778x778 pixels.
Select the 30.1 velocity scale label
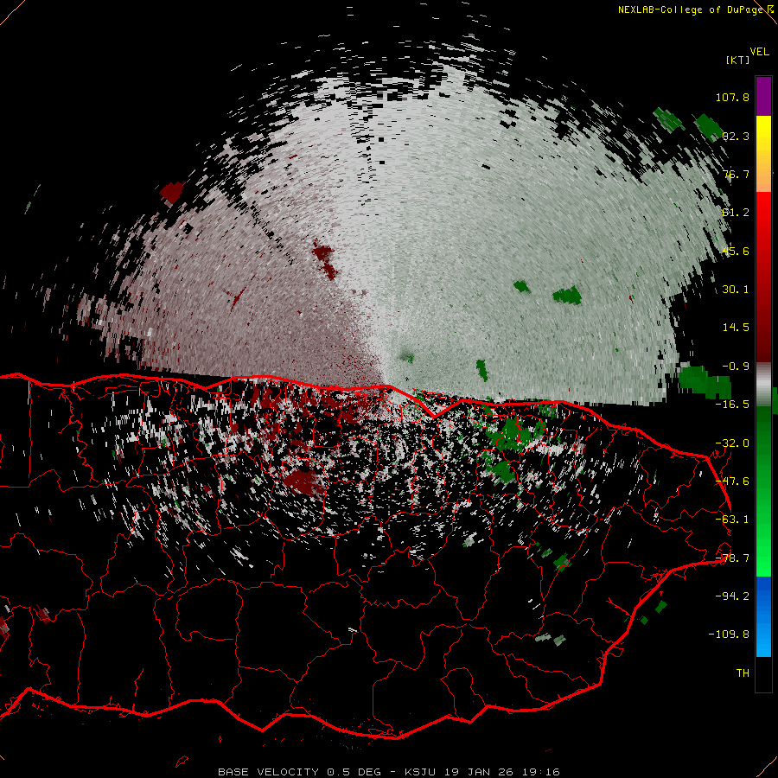tap(736, 290)
